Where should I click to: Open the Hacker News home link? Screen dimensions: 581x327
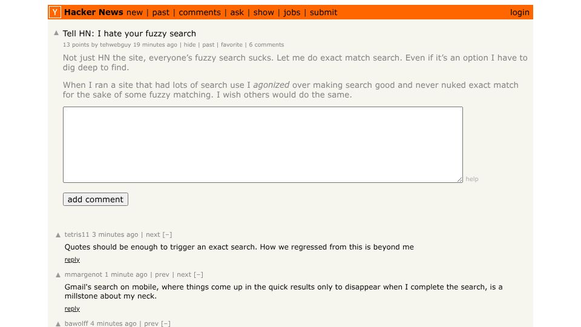pos(93,12)
